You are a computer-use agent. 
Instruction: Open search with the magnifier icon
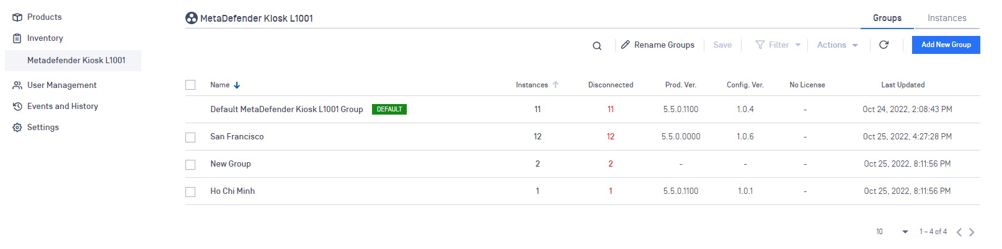pos(597,46)
